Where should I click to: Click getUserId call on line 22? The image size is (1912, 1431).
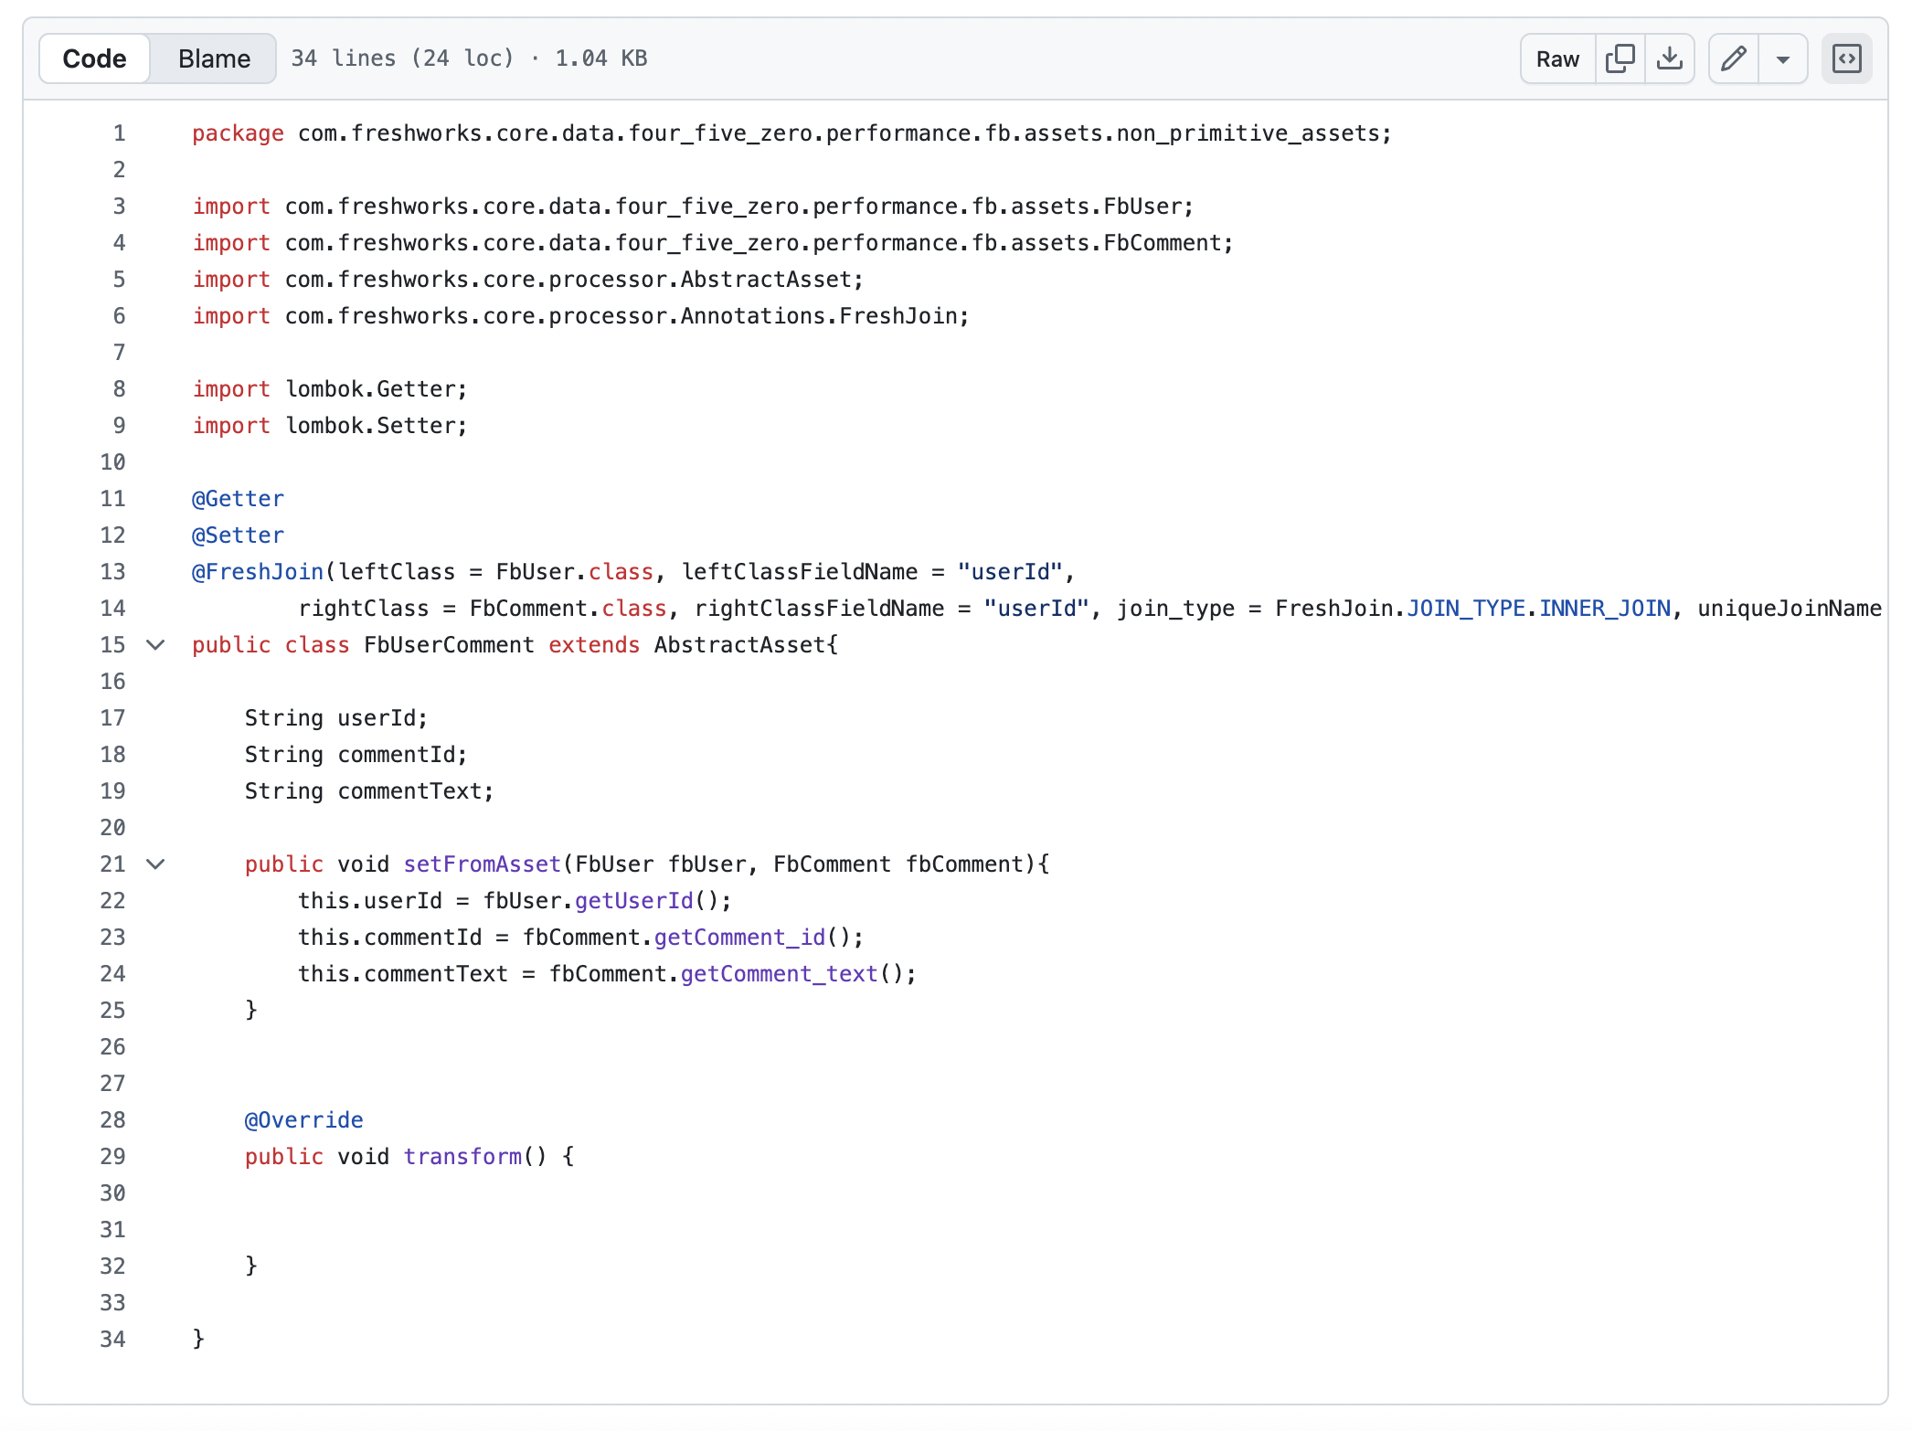point(634,901)
